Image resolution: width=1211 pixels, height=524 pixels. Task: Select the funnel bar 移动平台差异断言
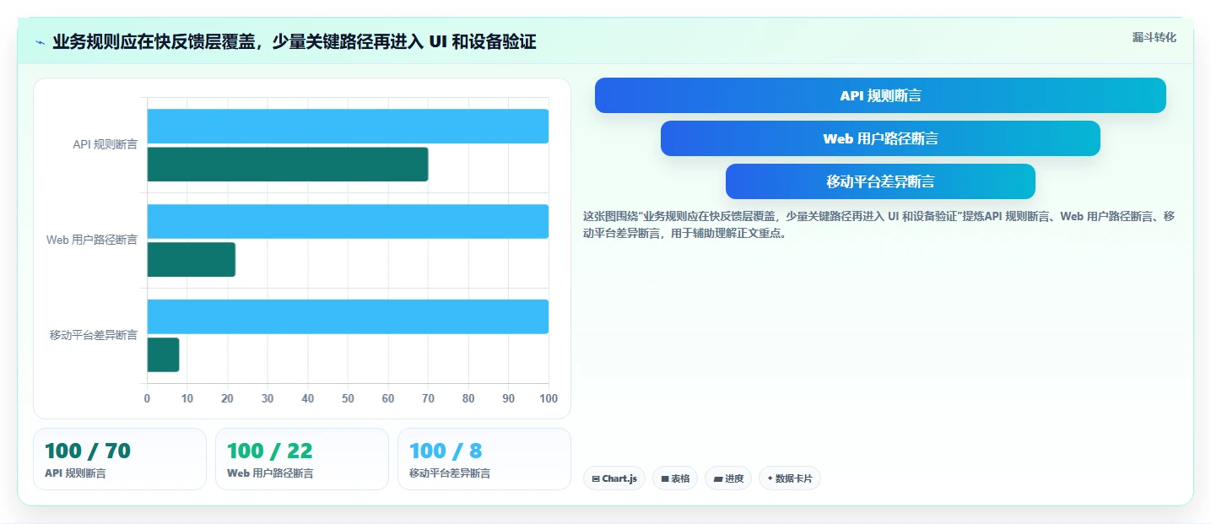(880, 181)
